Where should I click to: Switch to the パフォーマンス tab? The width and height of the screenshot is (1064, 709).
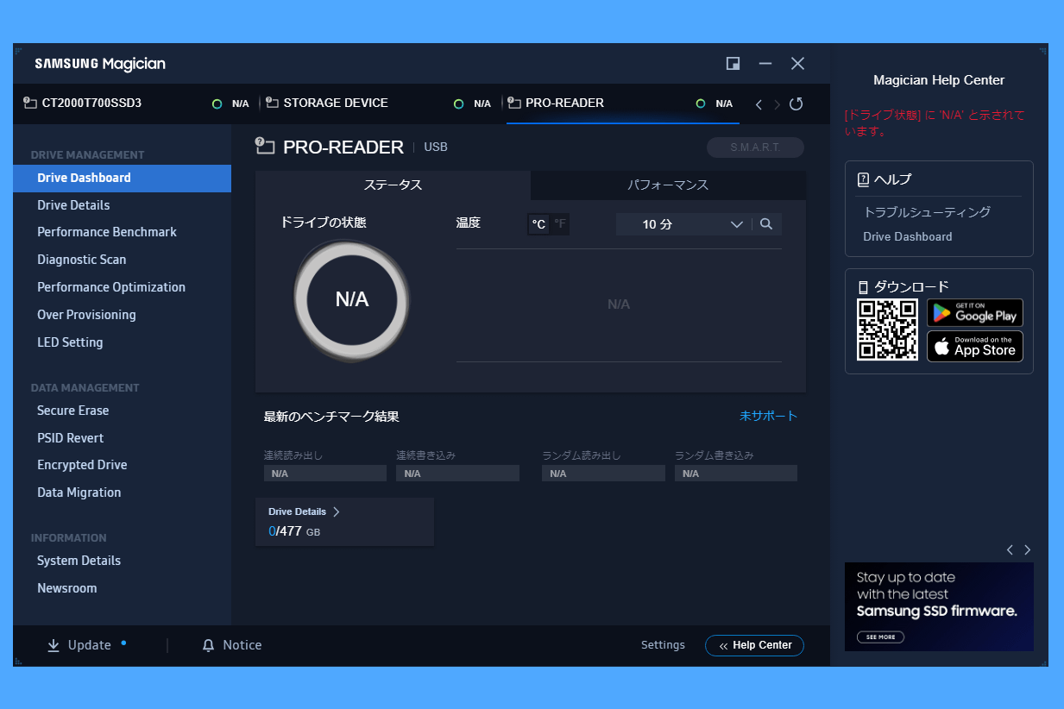coord(667,185)
